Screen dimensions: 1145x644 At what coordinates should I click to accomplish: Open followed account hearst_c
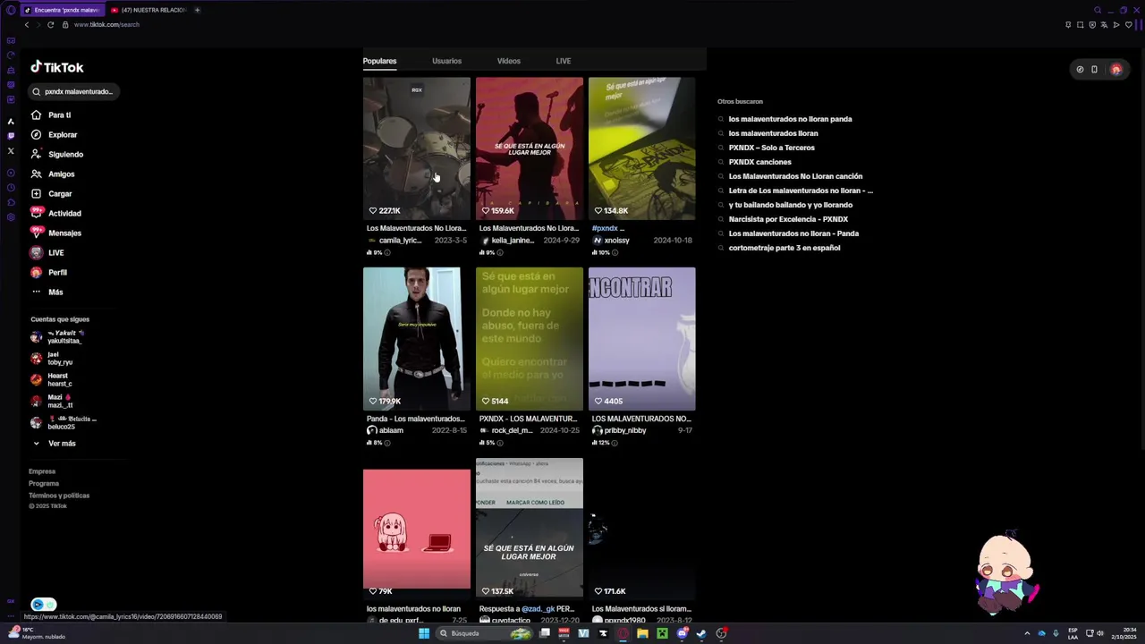[x=52, y=380]
